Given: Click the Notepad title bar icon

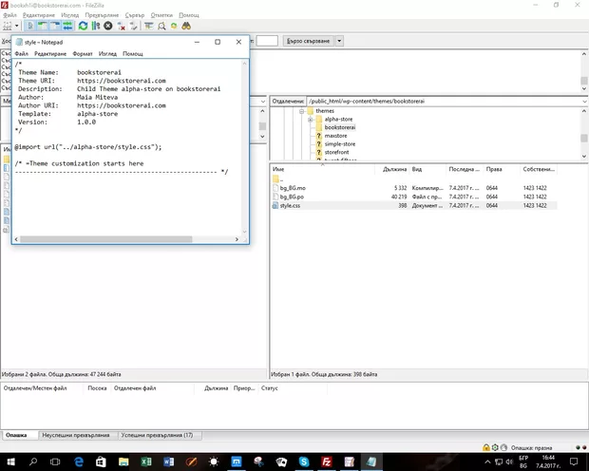Looking at the screenshot, I should click(19, 42).
